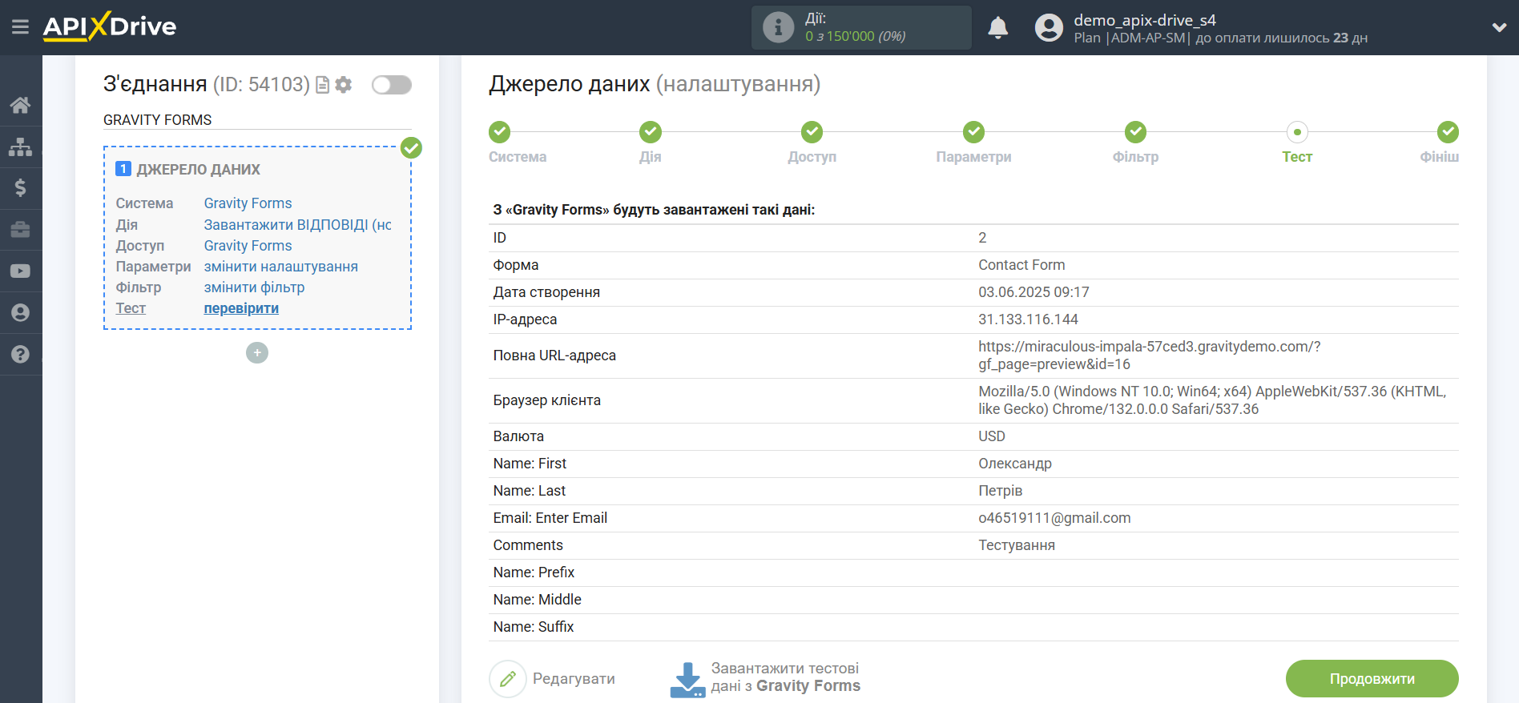Go to the Параметри step
This screenshot has height=703, width=1519.
[974, 132]
